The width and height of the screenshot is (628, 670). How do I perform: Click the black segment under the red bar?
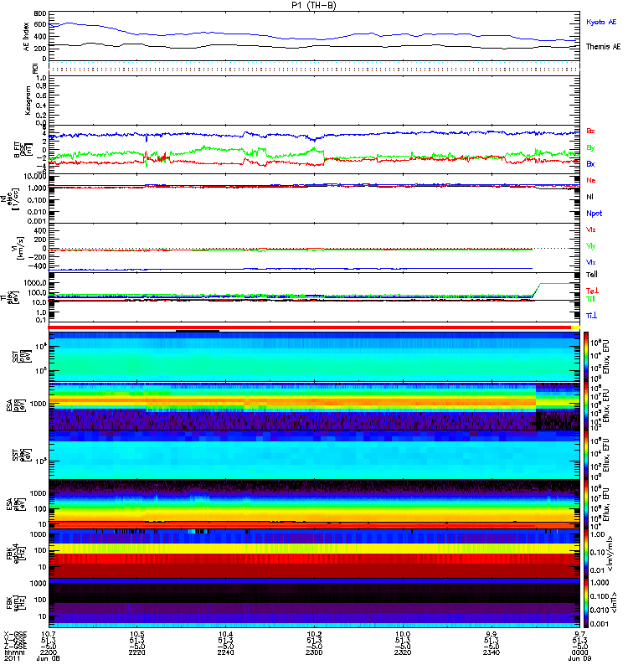pos(198,330)
